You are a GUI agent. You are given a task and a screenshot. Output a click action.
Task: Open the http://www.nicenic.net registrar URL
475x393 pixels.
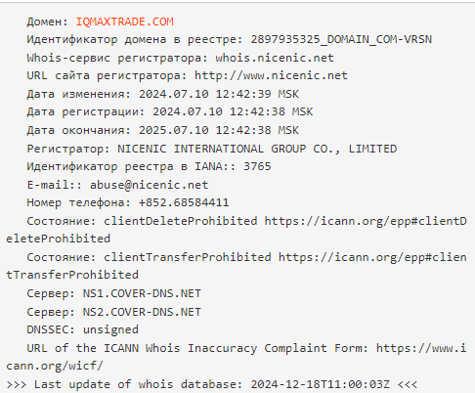coord(271,75)
